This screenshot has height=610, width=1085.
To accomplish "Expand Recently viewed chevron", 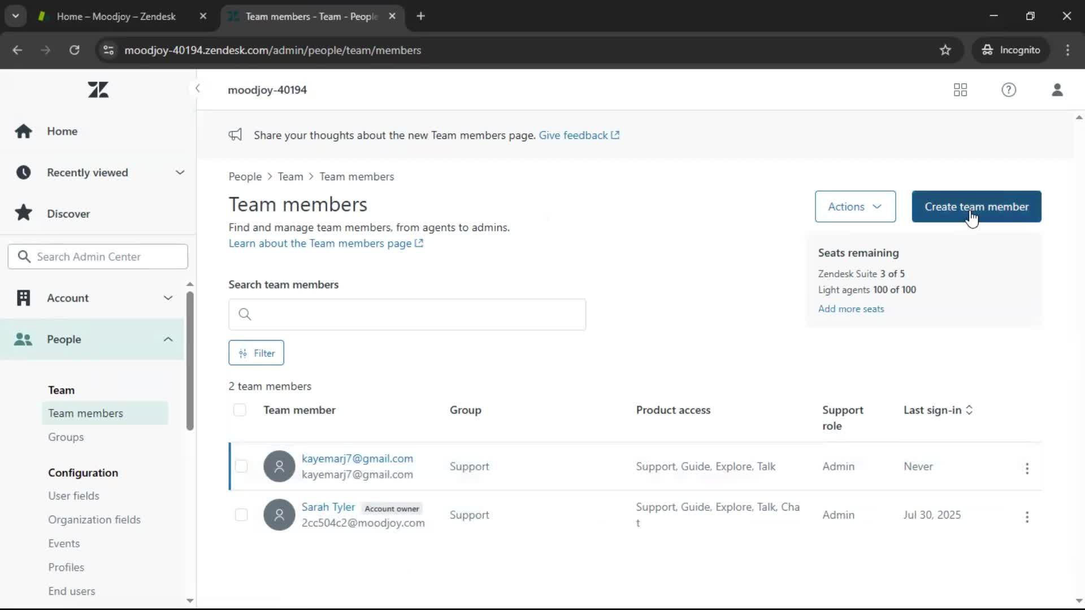I will coord(180,172).
